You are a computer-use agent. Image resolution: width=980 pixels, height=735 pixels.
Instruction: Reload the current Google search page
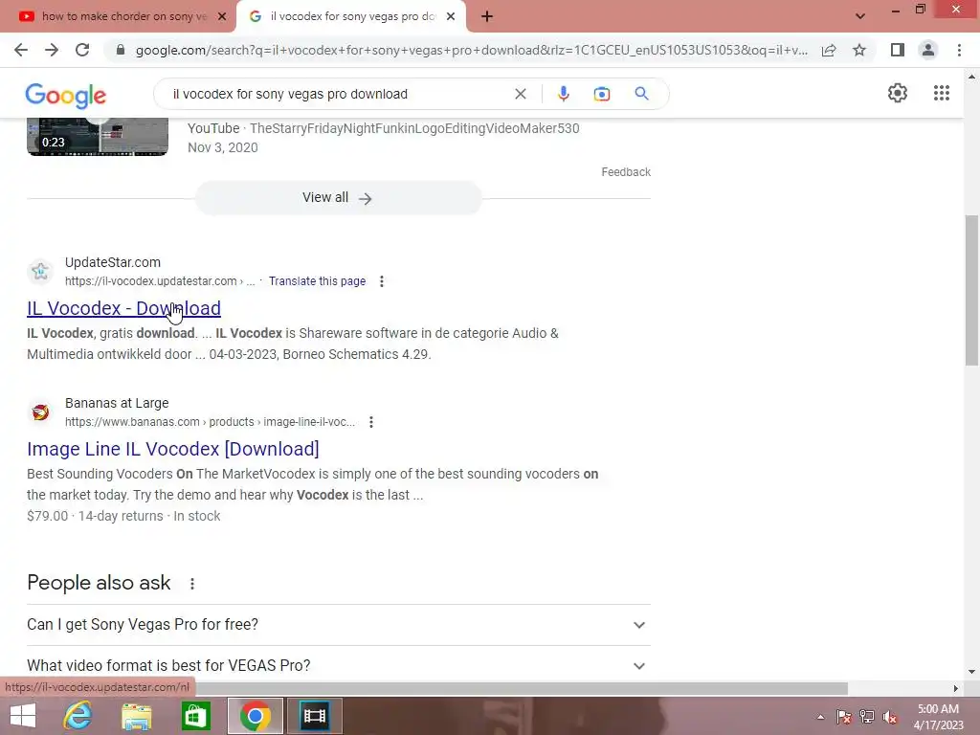[x=82, y=50]
